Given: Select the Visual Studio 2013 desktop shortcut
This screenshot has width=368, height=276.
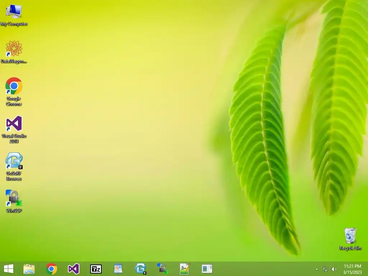Looking at the screenshot, I should [x=14, y=129].
